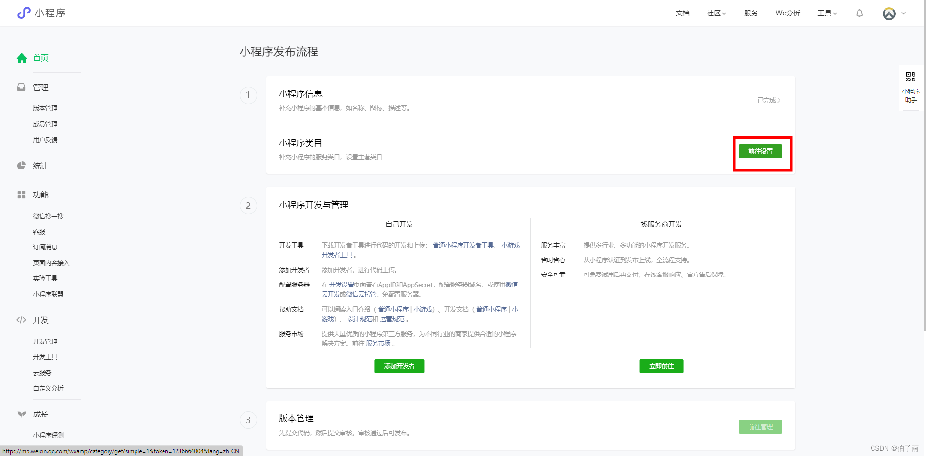Screen dimensions: 926x456
Task: Expand the 社区 dropdown menu
Action: click(x=716, y=13)
